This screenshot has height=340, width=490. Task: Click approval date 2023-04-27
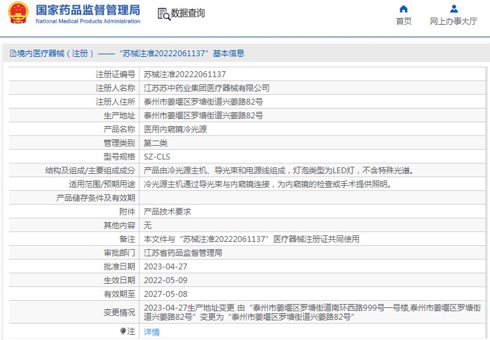(x=166, y=266)
